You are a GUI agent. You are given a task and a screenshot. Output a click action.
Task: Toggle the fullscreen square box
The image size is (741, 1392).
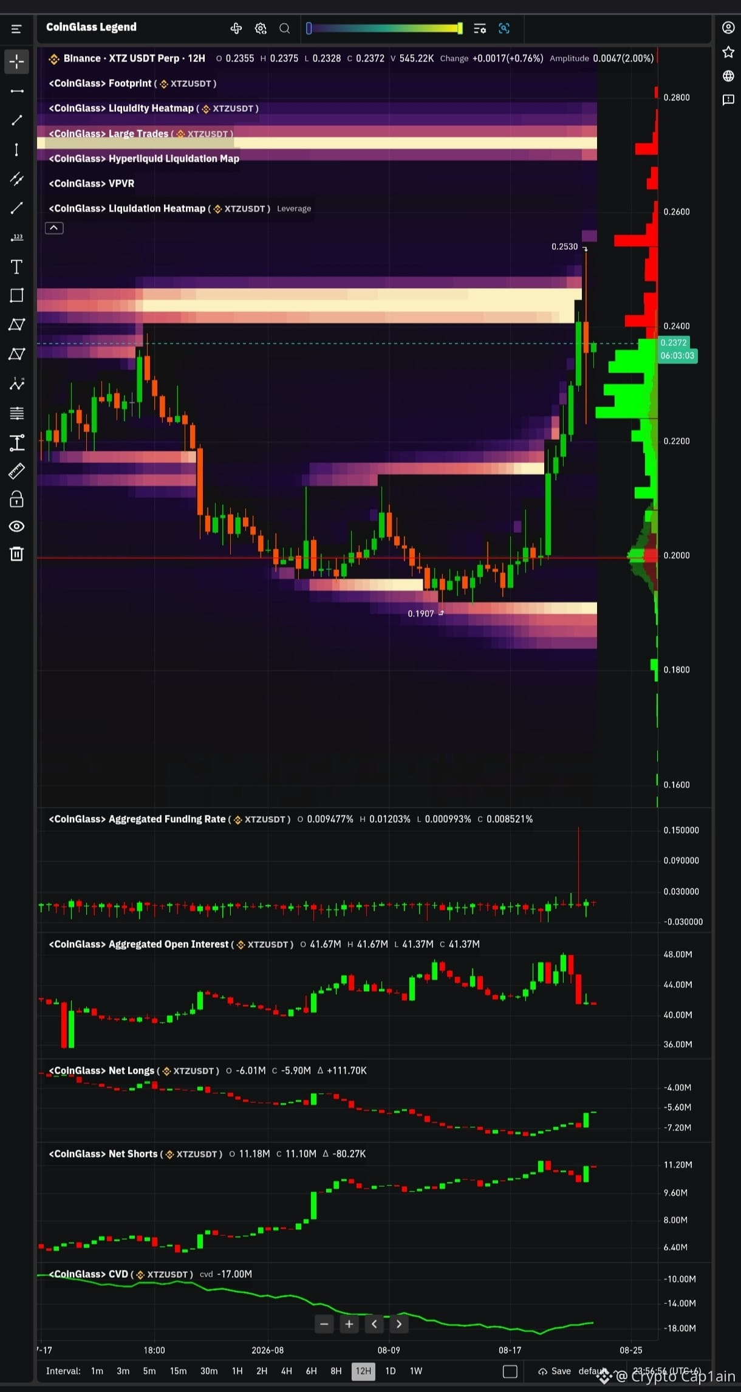pos(510,1371)
